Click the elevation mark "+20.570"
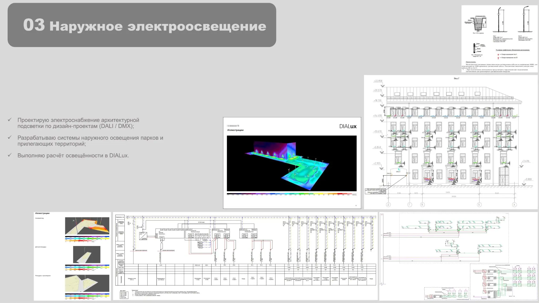Screen dimensions: 539x303 pyautogui.click(x=378, y=90)
